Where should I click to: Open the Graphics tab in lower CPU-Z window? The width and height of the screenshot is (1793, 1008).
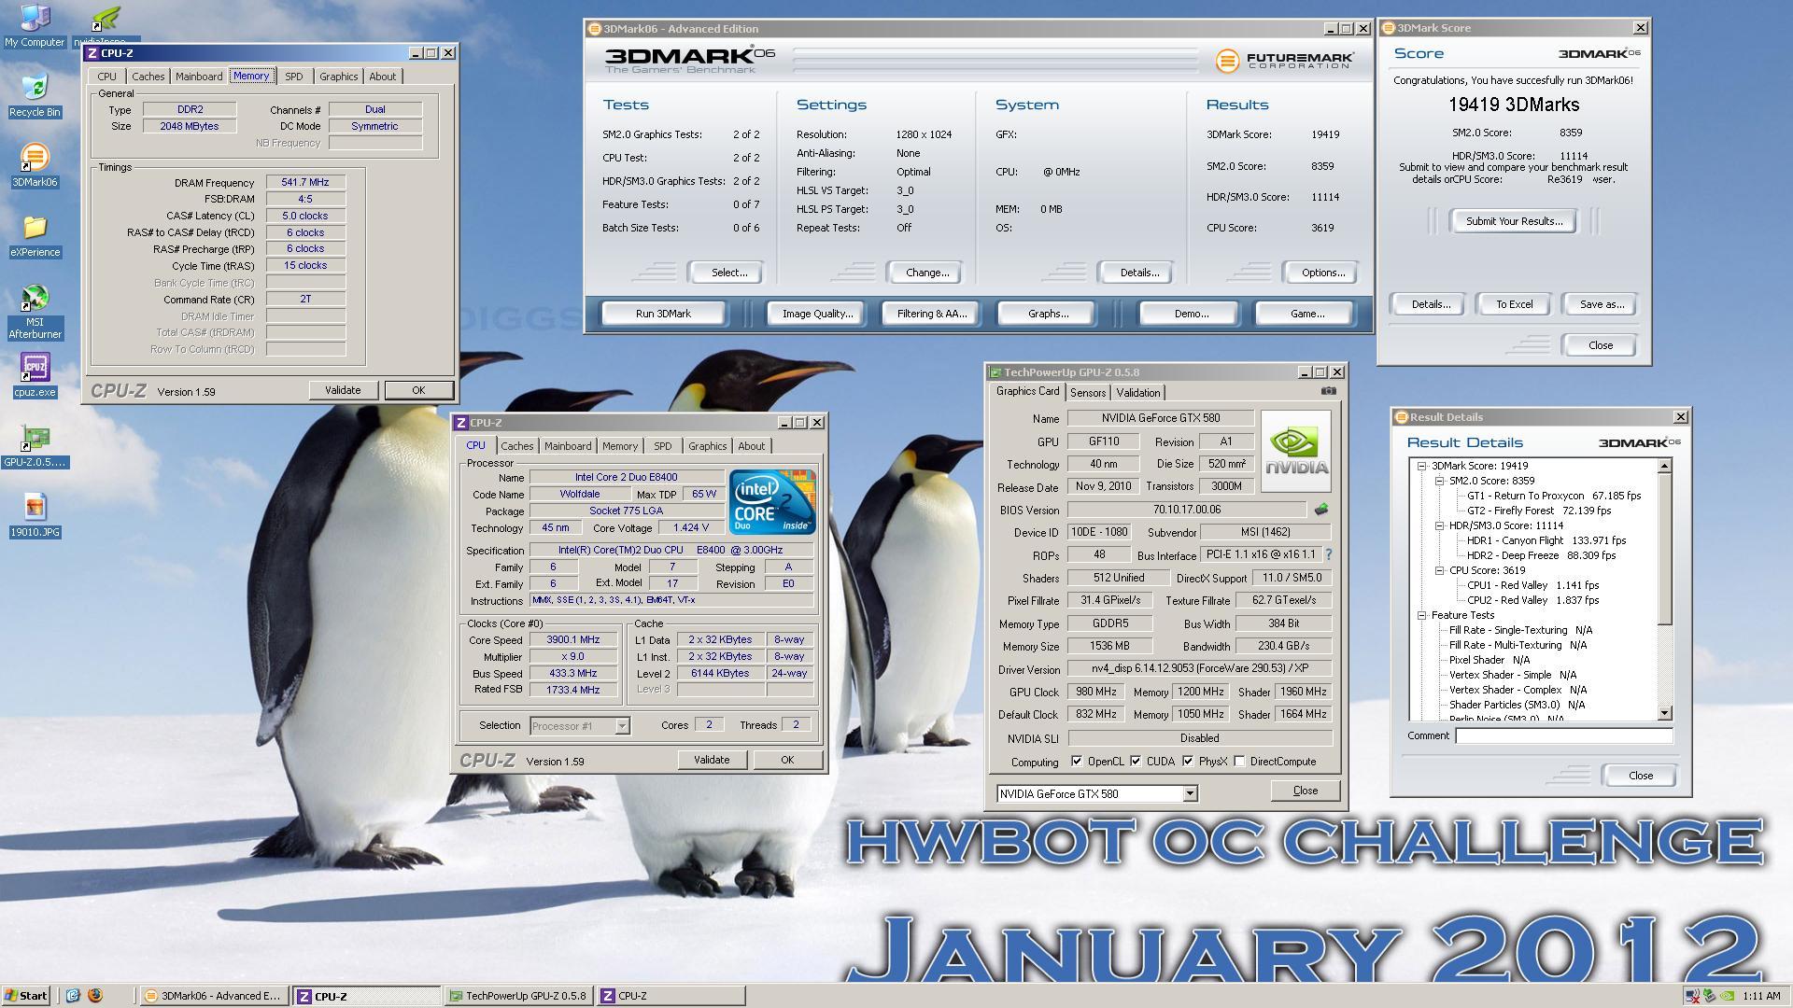707,446
